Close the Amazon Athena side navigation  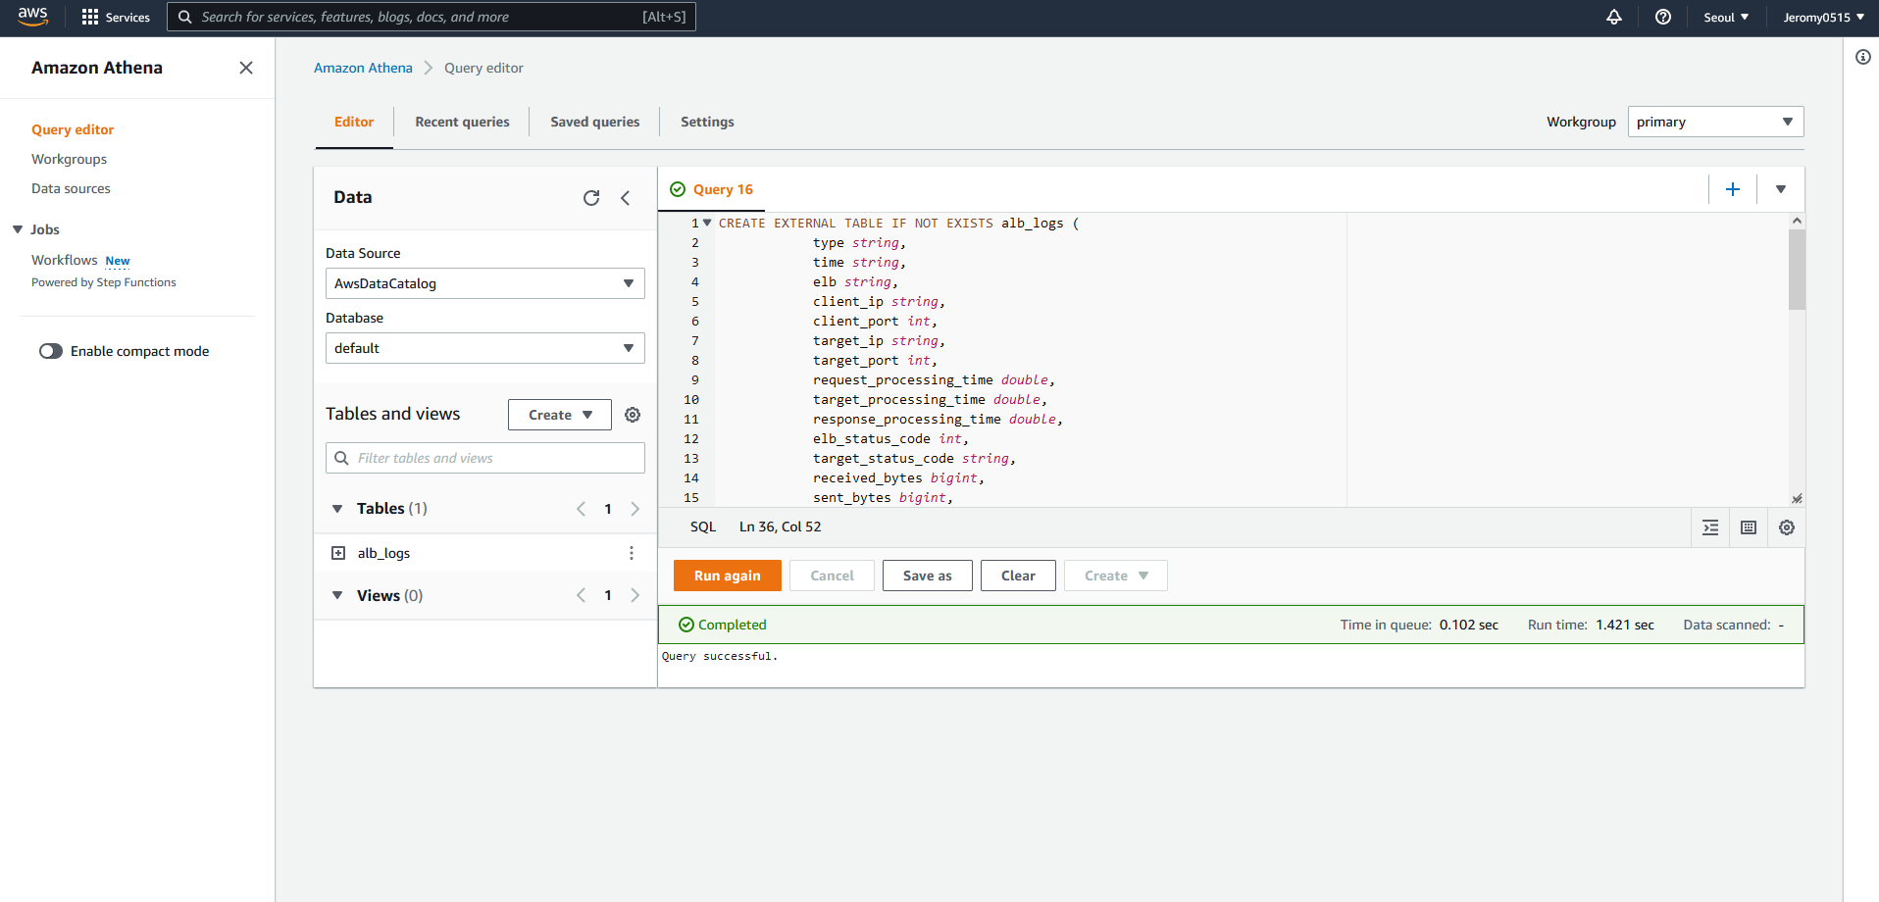point(246,68)
